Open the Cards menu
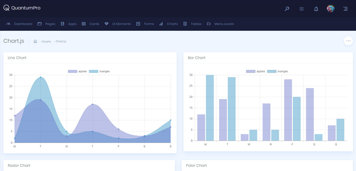Screen dimensions: 356x171 94,24
